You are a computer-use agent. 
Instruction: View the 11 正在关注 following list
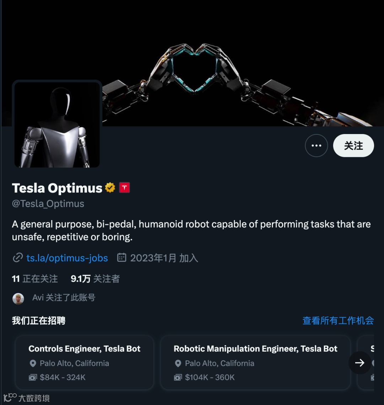point(35,279)
